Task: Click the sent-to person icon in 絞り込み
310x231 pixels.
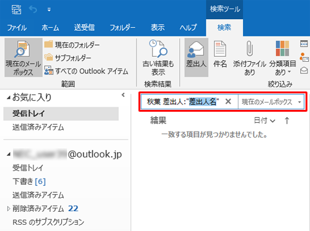Action: [304, 57]
